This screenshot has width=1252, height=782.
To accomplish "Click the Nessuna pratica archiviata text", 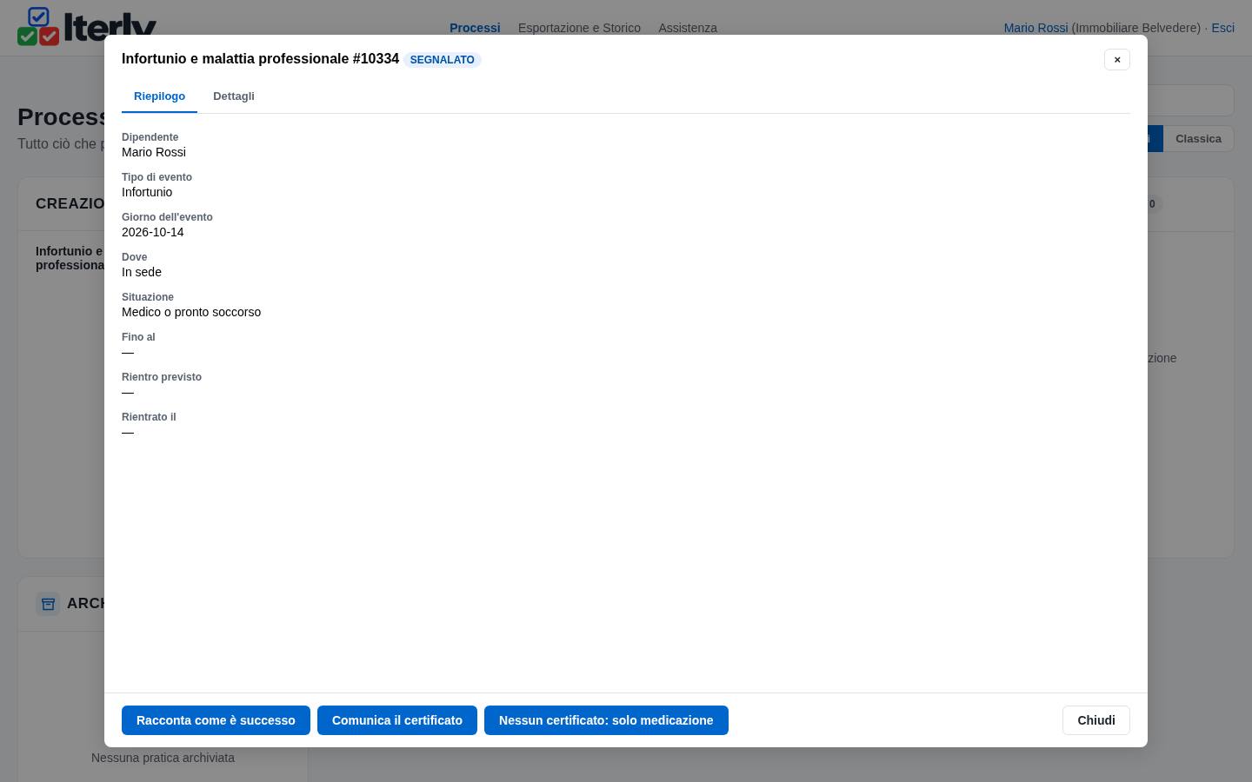I will click(163, 758).
